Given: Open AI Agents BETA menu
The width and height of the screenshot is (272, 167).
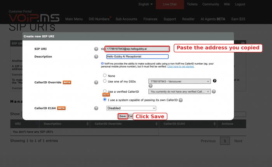Looking at the screenshot, I should click(x=213, y=19).
